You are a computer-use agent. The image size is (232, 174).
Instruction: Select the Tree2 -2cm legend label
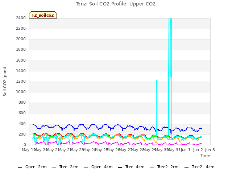pos(168,167)
